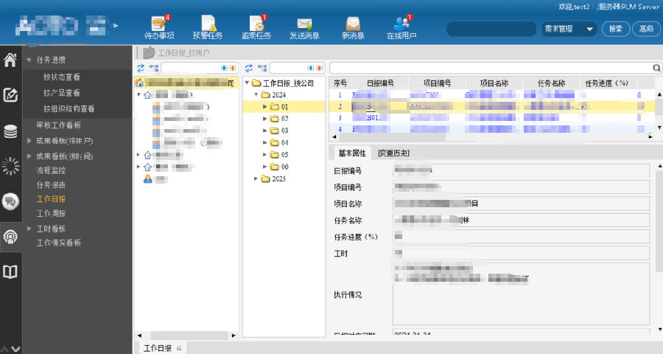Switch to the 变更历史 tab

[x=393, y=153]
